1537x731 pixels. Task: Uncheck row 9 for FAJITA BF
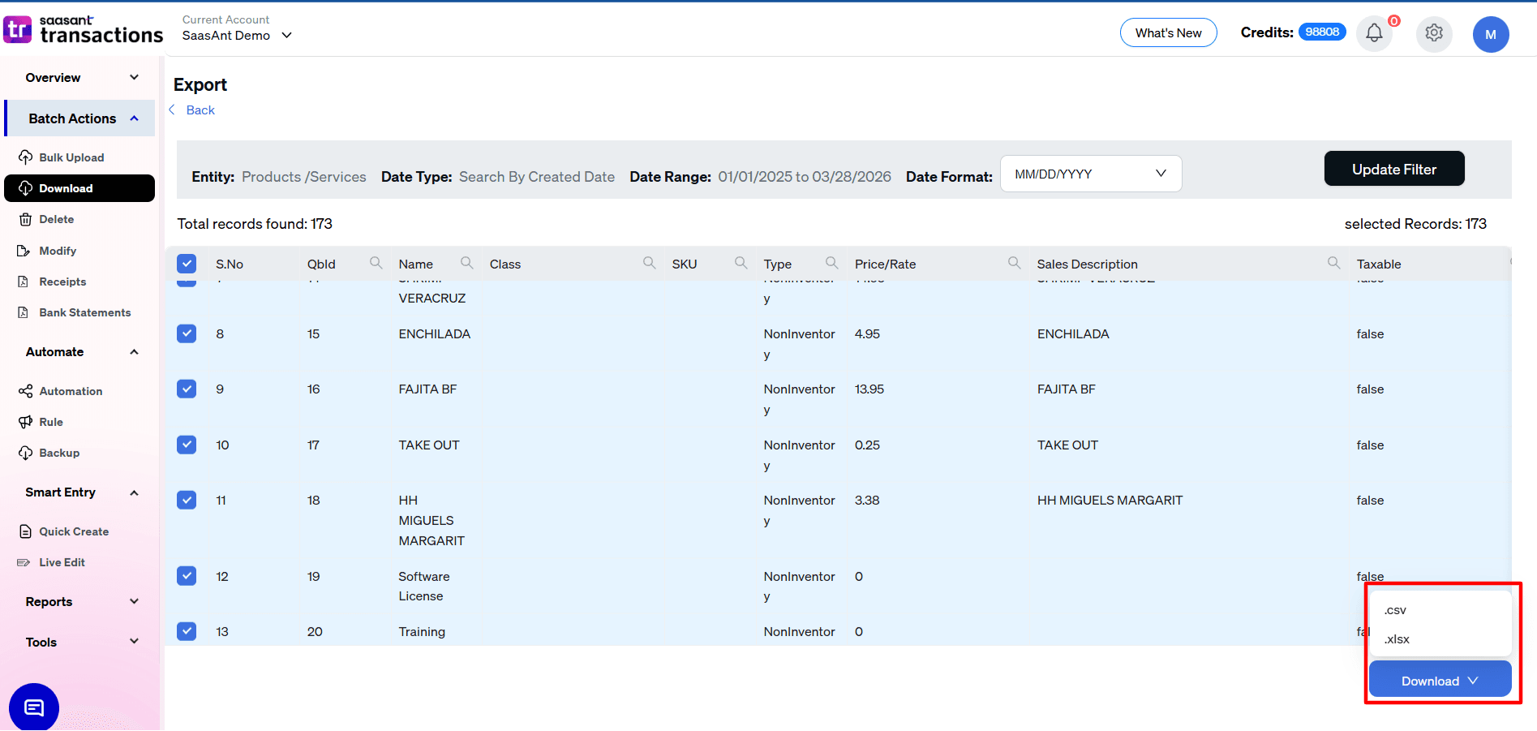(x=187, y=389)
